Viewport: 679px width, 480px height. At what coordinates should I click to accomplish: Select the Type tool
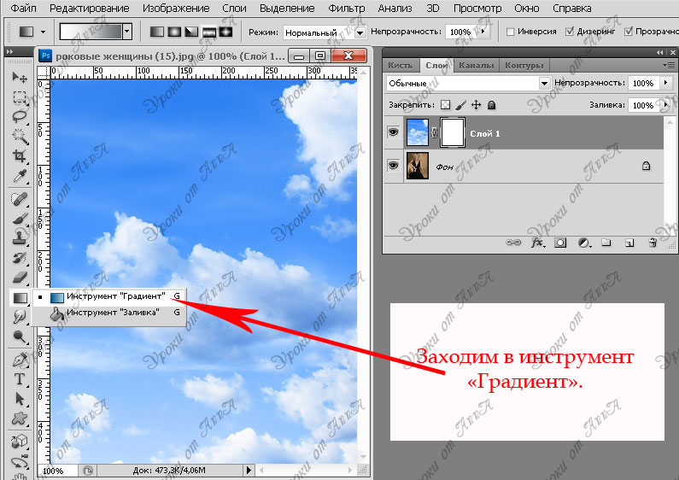point(20,379)
